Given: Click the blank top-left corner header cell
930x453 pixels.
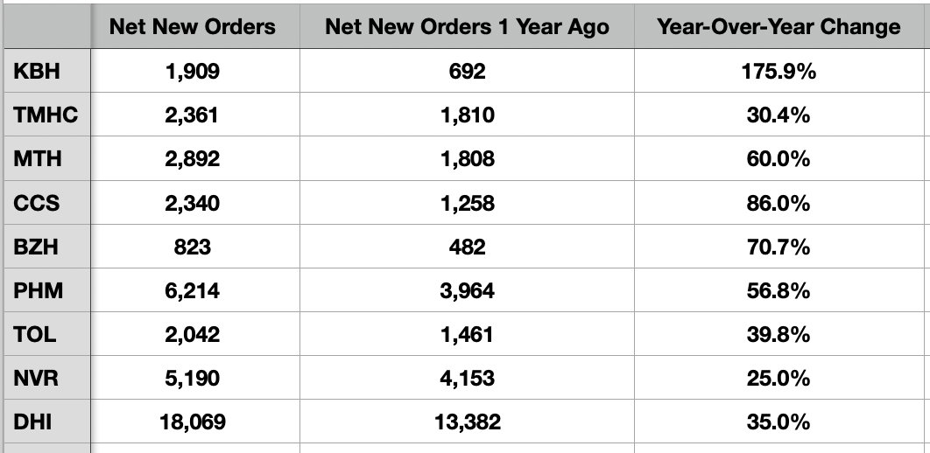Looking at the screenshot, I should (46, 27).
